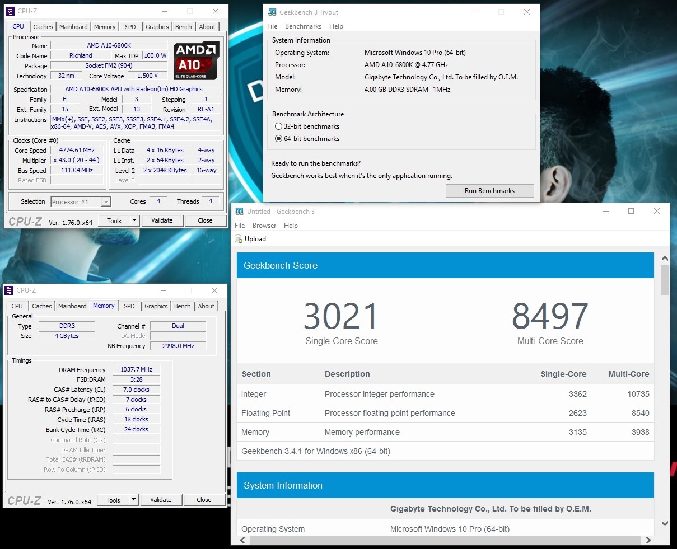
Task: Click the Core Voltage value 1.500 V
Action: (148, 76)
